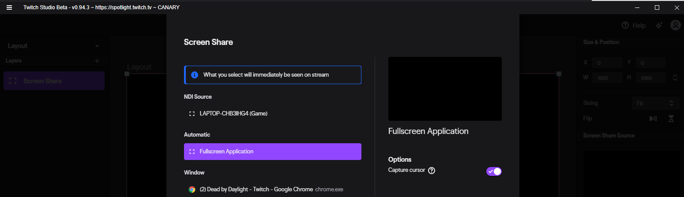The image size is (684, 197).
Task: Click the W width input field
Action: 607,78
